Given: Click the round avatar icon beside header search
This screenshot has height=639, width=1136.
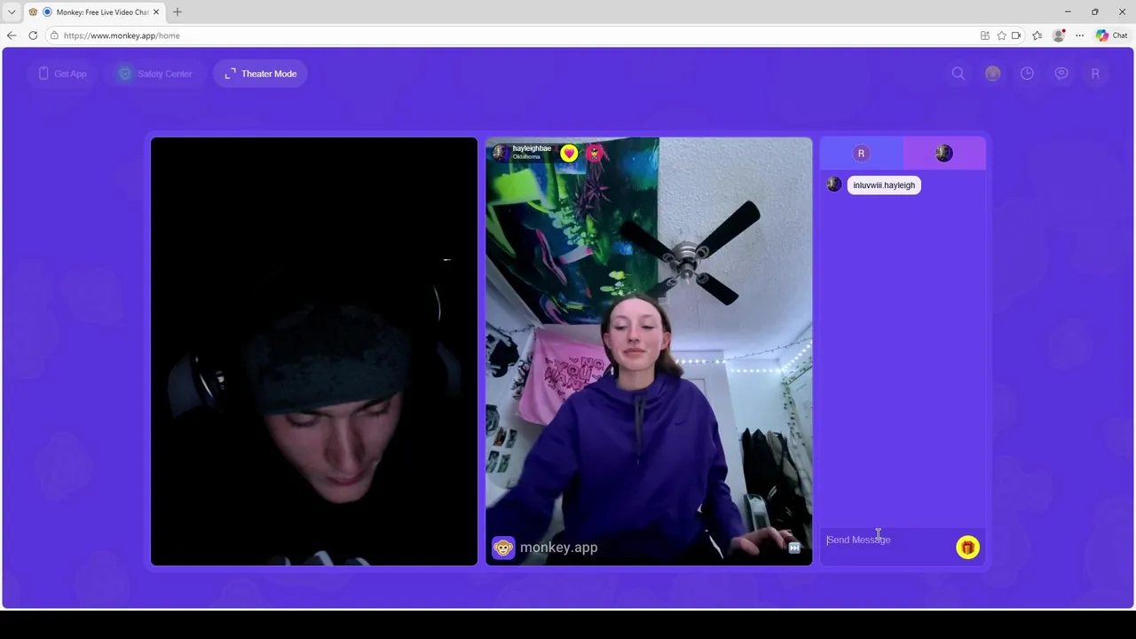Looking at the screenshot, I should point(993,74).
